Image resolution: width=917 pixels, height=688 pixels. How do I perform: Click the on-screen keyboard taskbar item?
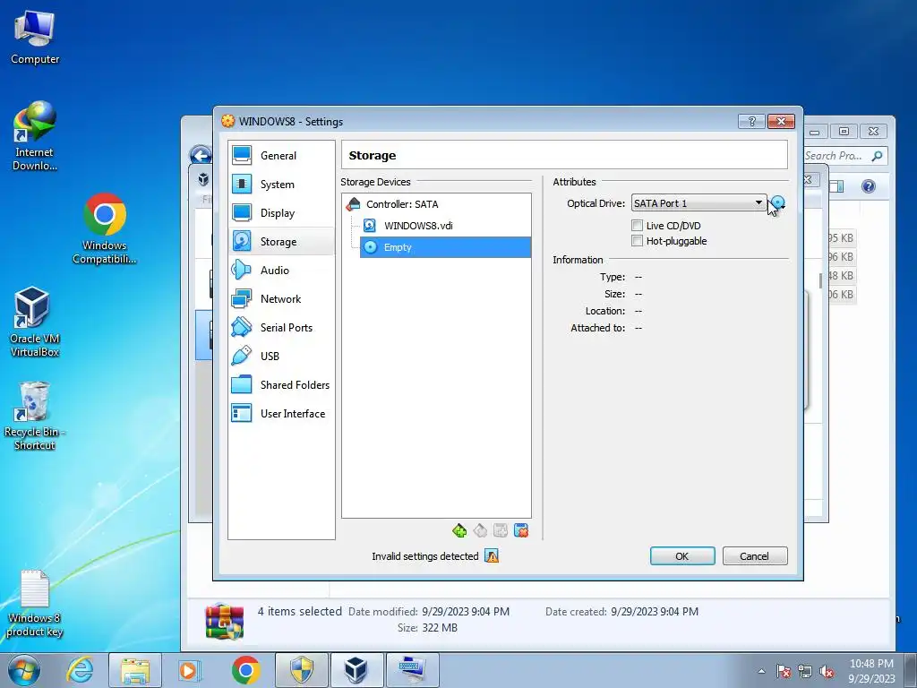(412, 670)
